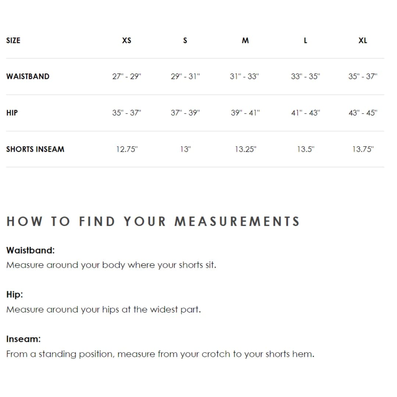Select the 41" - 43" hip cell
Image resolution: width=397 pixels, height=397 pixels.
pos(305,113)
